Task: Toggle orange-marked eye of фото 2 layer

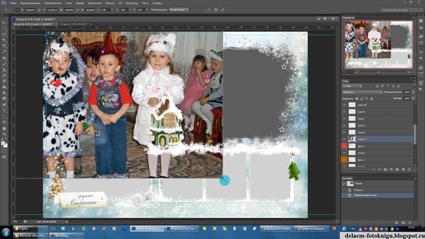Action: pyautogui.click(x=344, y=159)
